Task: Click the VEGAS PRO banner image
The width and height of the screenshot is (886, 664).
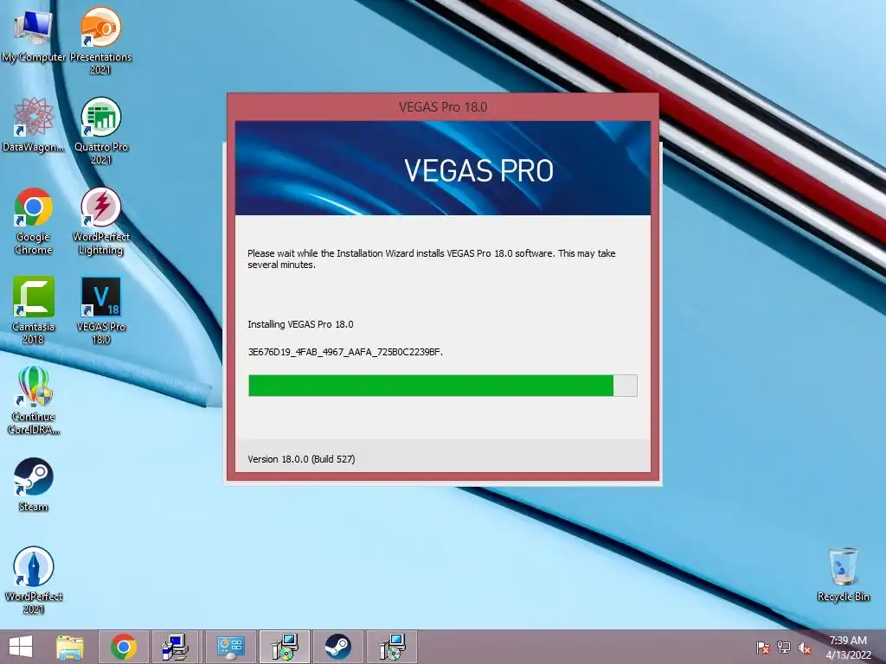Action: coord(442,169)
